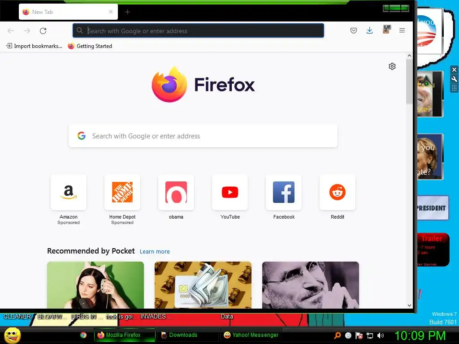459x344 pixels.
Task: Go forward with the toolbar forward arrow
Action: coord(27,31)
